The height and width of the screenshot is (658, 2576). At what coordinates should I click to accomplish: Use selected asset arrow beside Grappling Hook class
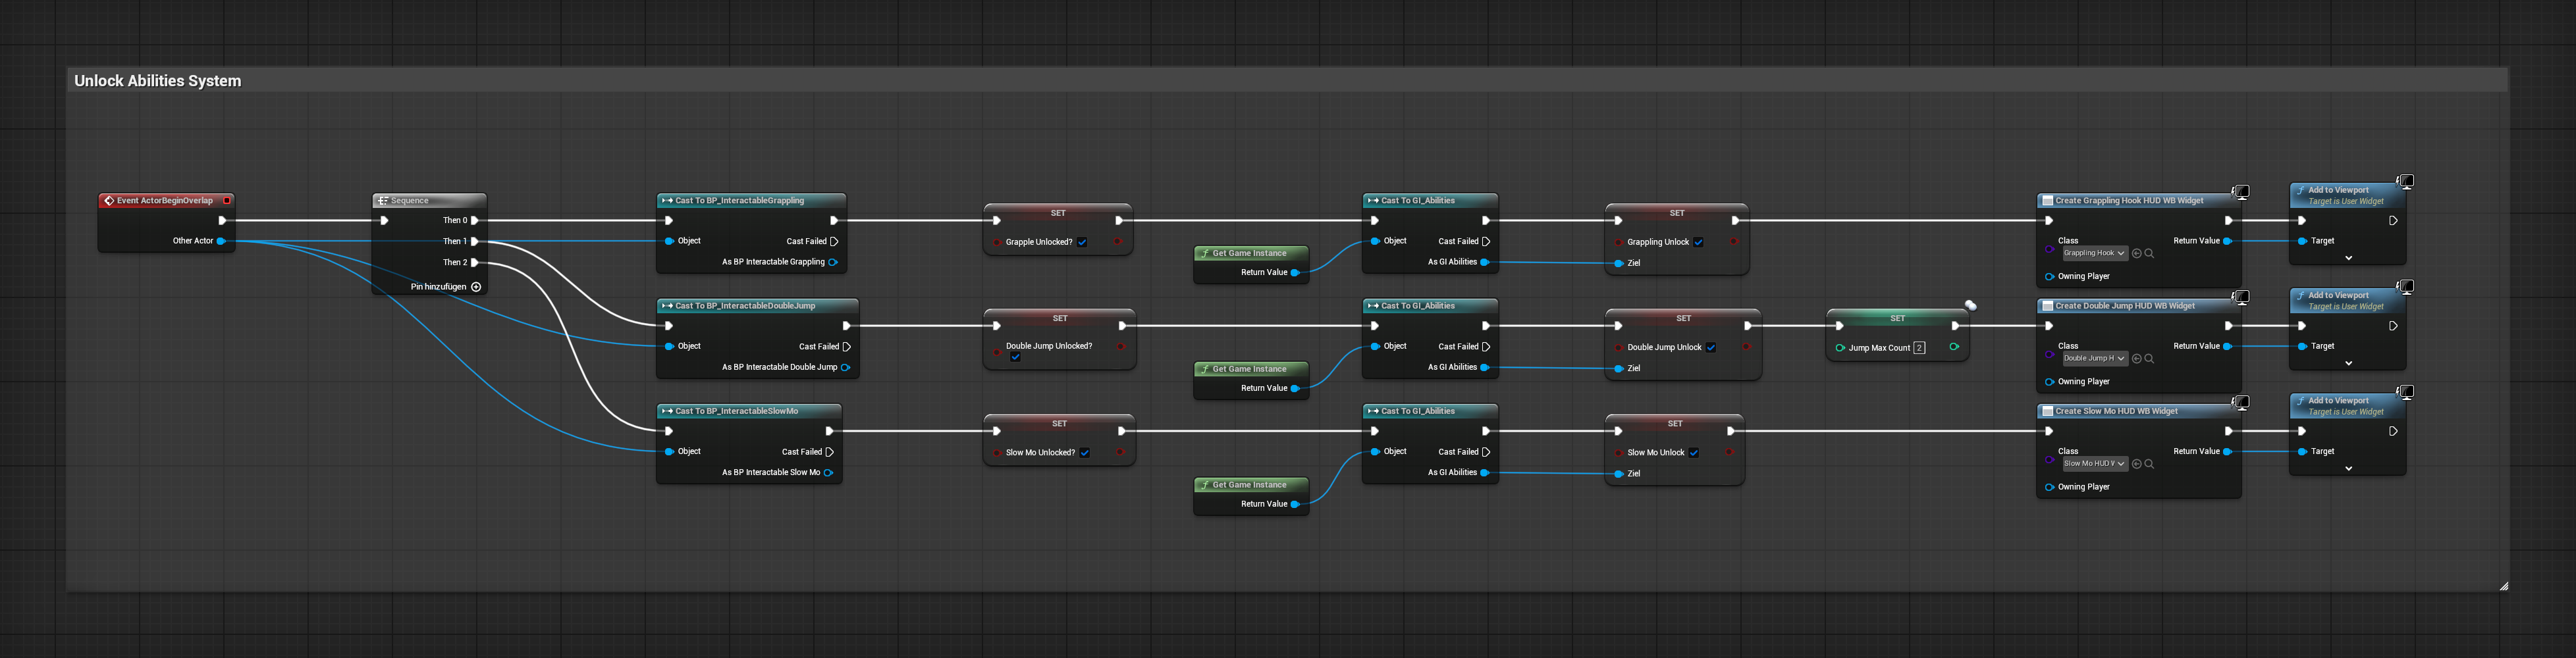point(2137,253)
